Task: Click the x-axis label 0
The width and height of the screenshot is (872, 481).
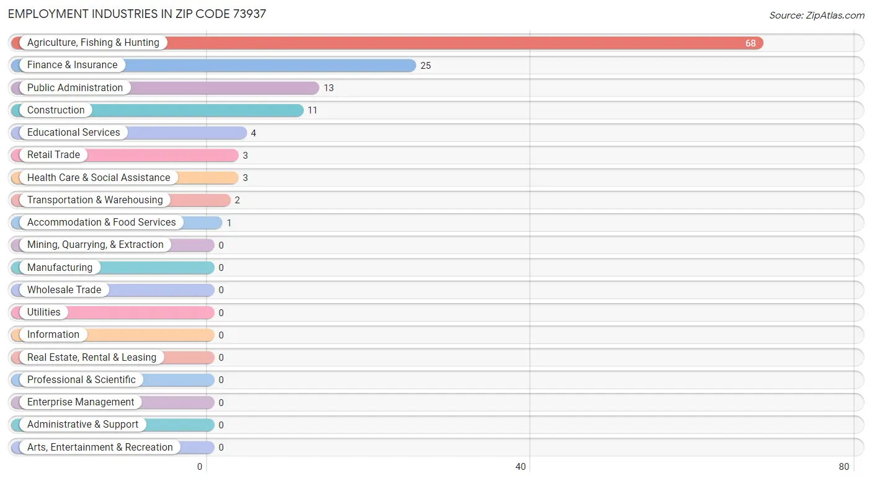Action: click(200, 467)
